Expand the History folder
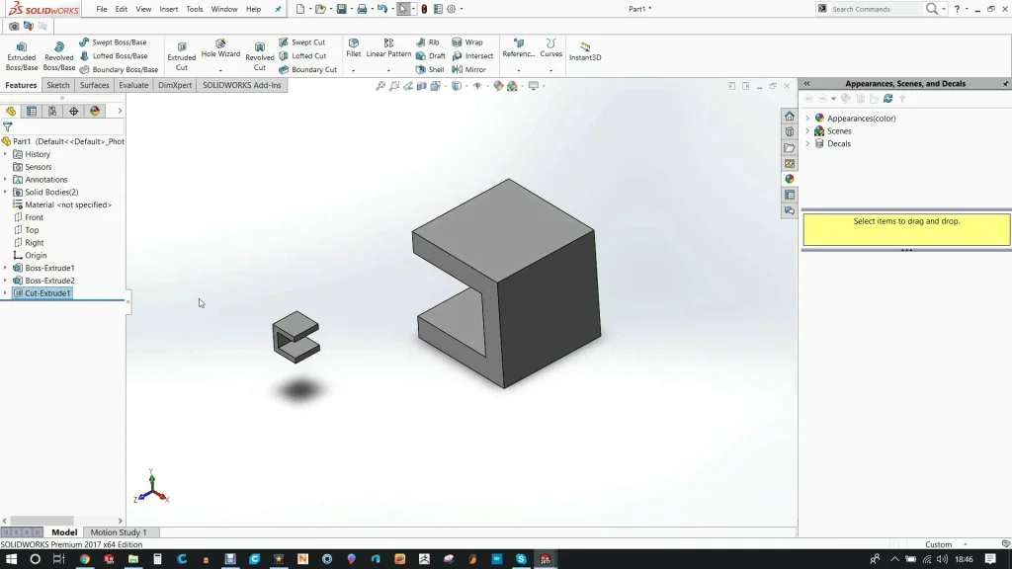The image size is (1012, 569). coord(5,154)
